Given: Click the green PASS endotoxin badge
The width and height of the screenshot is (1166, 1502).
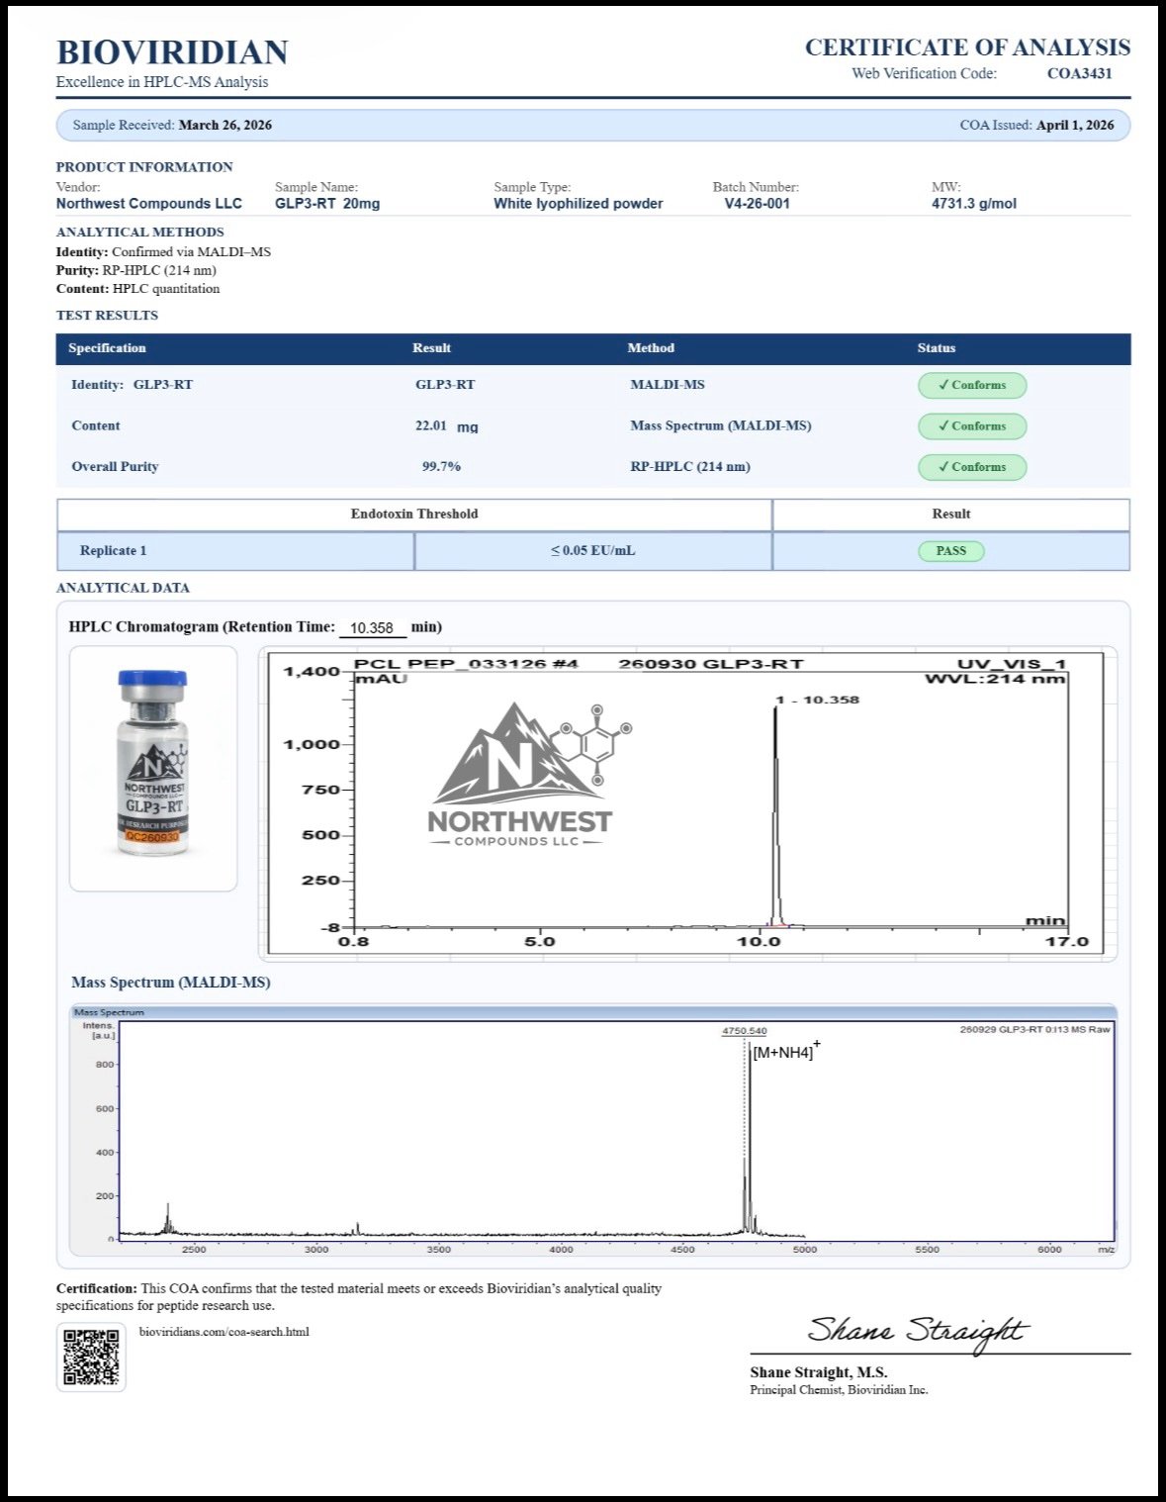Looking at the screenshot, I should pos(951,551).
